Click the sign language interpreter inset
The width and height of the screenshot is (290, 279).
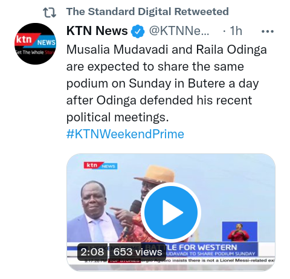(x=240, y=232)
